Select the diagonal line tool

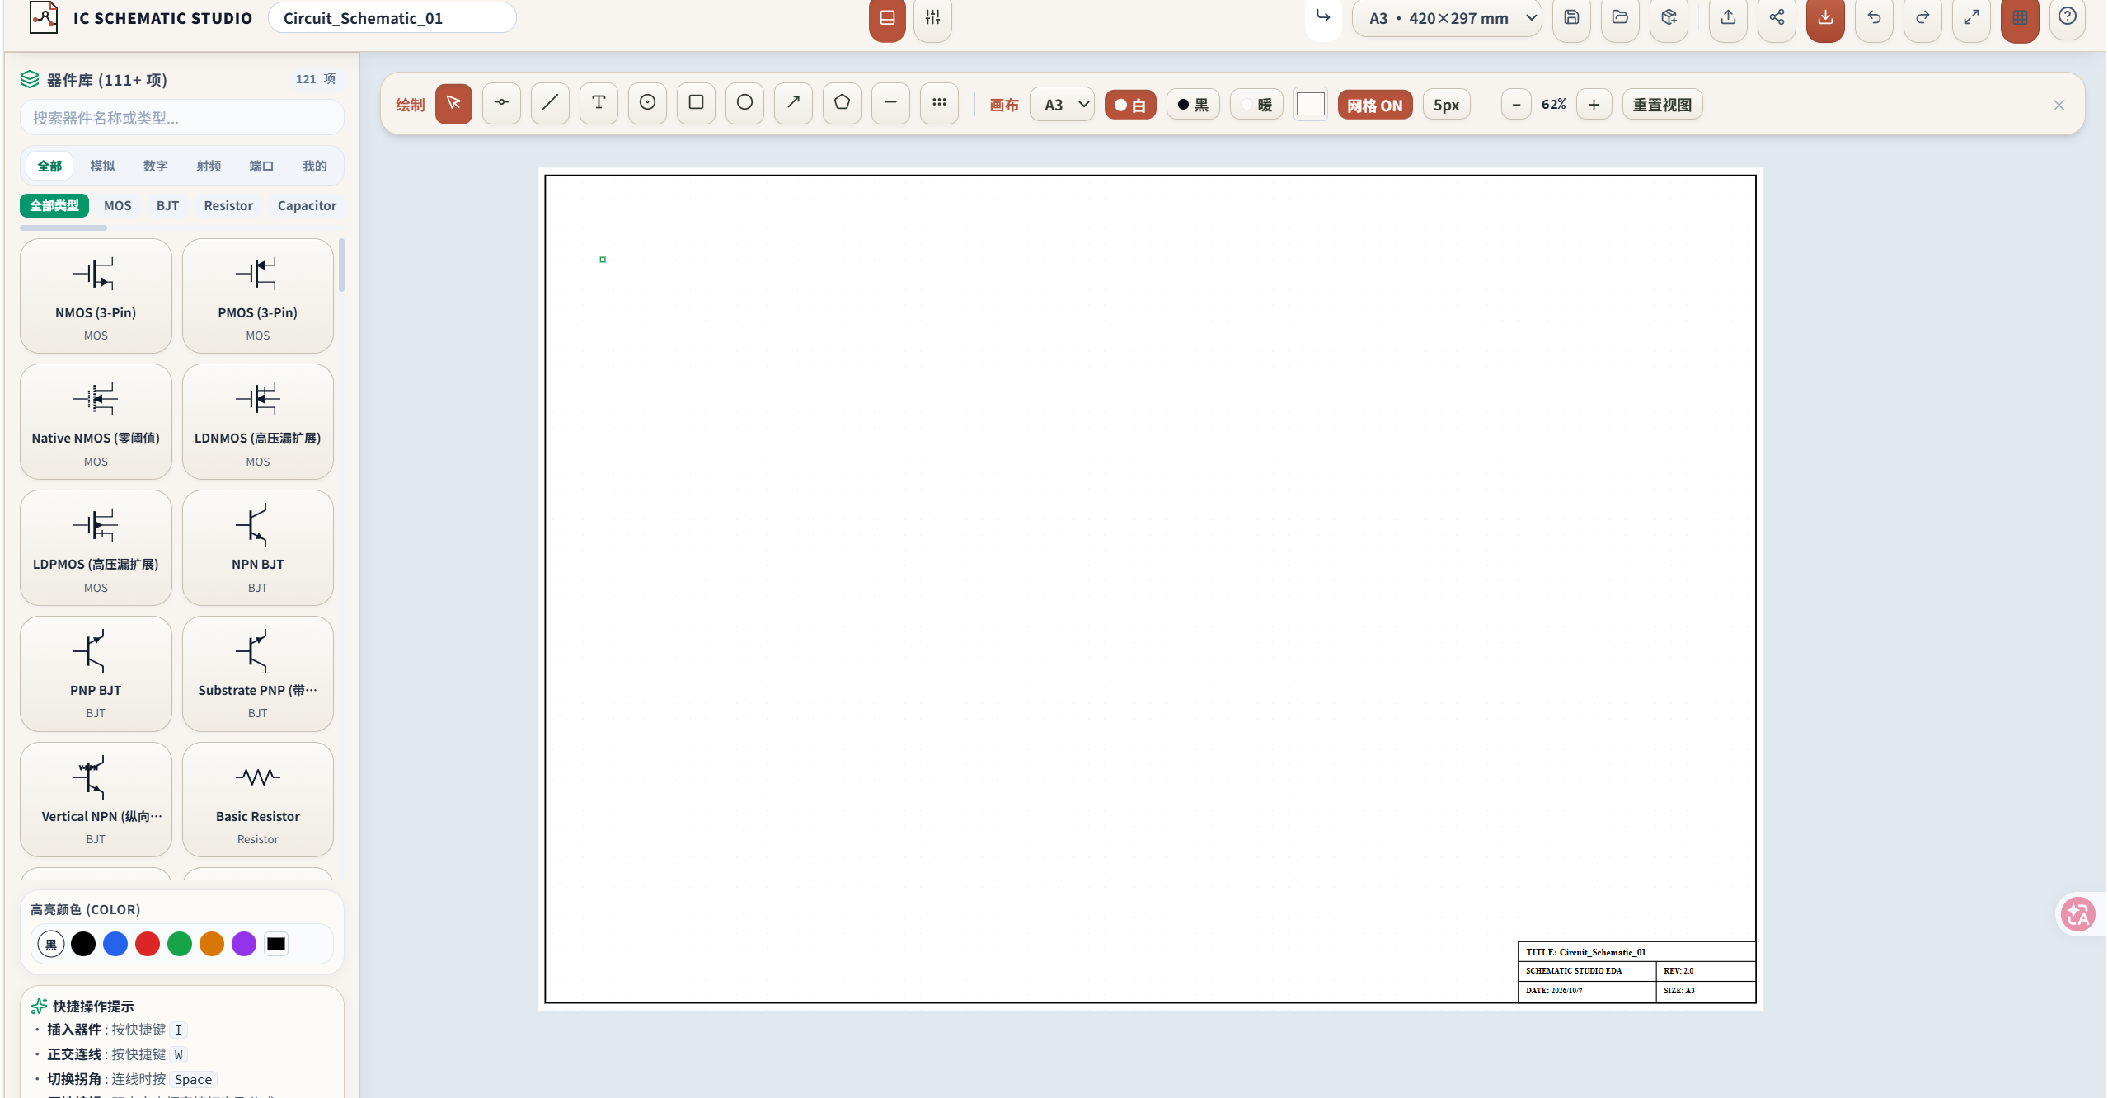tap(550, 103)
